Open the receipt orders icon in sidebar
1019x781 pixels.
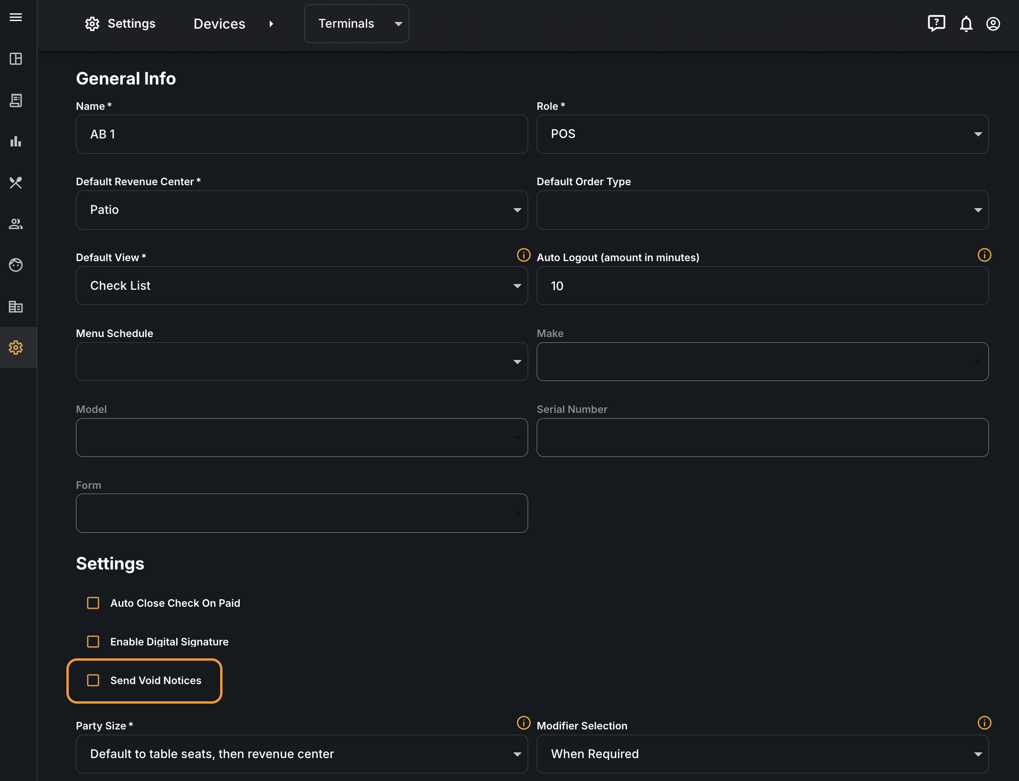[16, 100]
